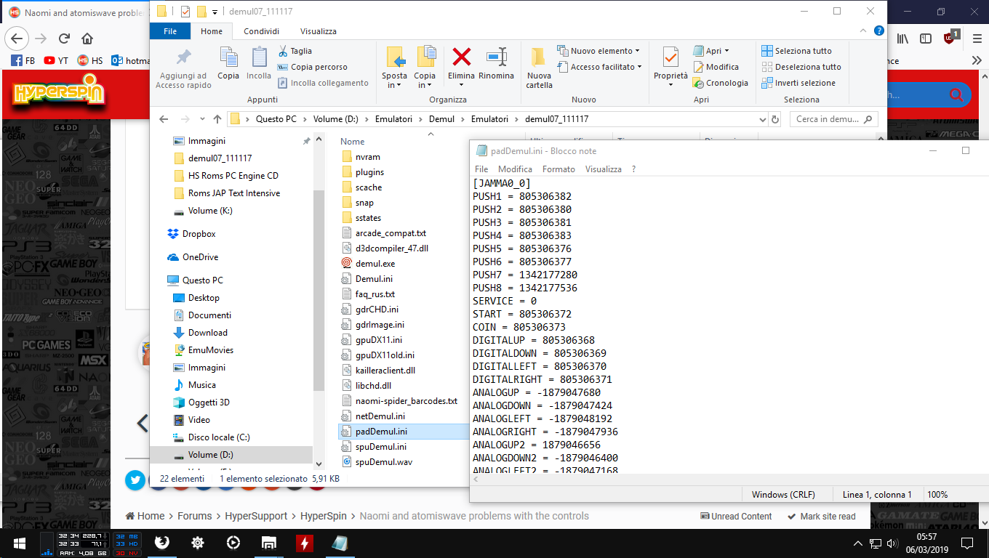Click the up-arrow parent folder button
The image size is (989, 558).
217,119
